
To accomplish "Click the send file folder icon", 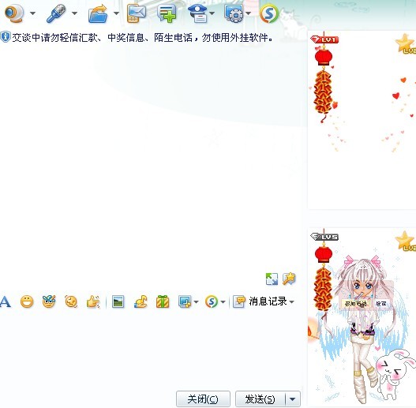I will click(98, 13).
